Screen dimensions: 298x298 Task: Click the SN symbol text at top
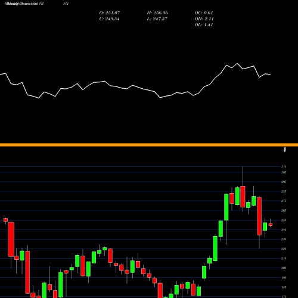(x=66, y=4)
